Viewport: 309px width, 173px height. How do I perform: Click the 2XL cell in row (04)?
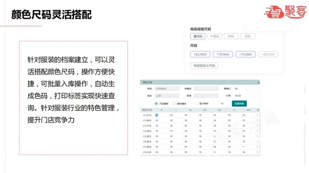pyautogui.click(x=205, y=131)
